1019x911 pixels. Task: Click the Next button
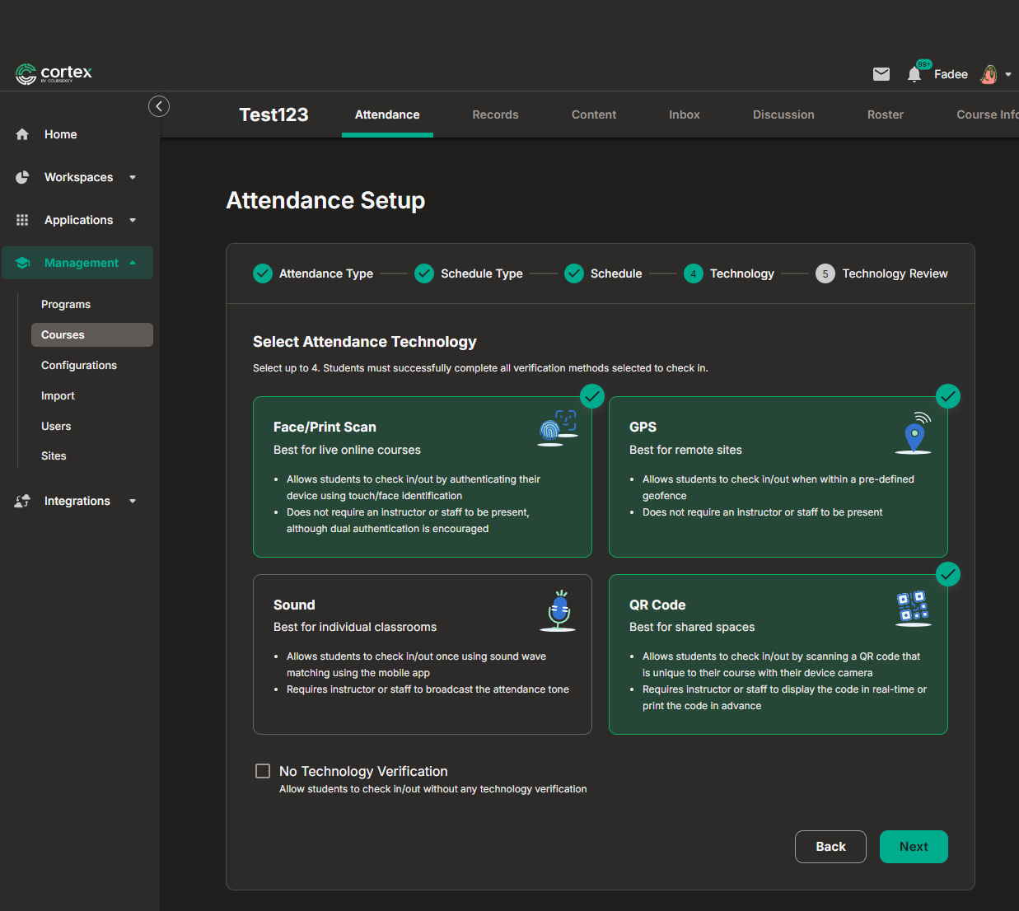coord(914,847)
